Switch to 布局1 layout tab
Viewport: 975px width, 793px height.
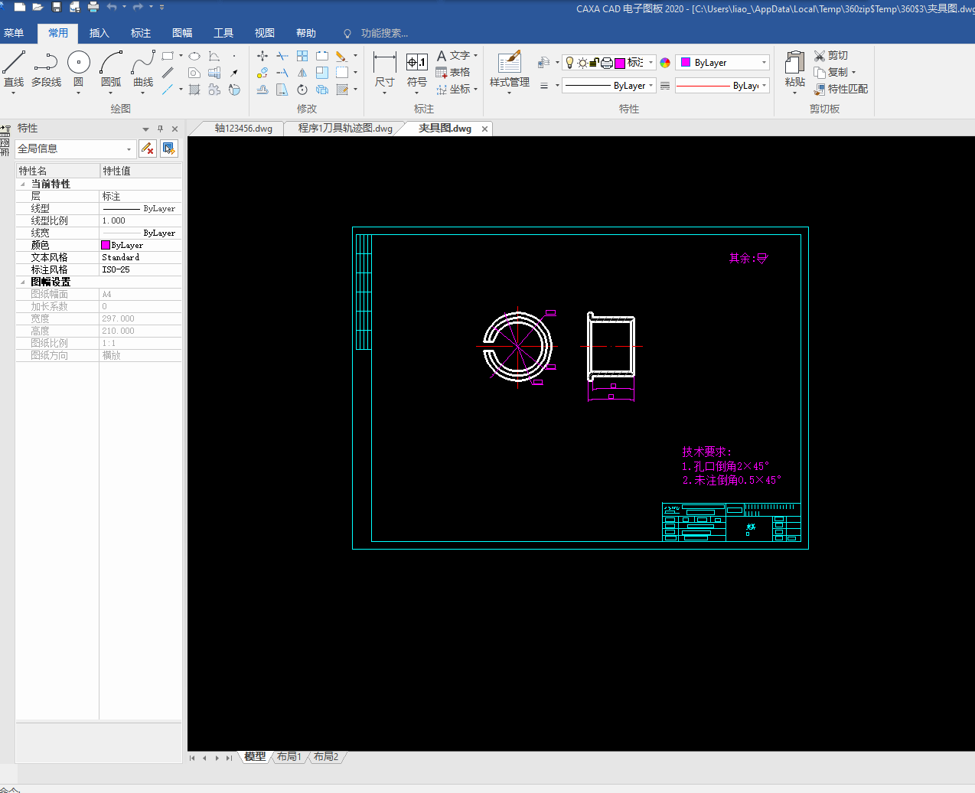coord(289,757)
